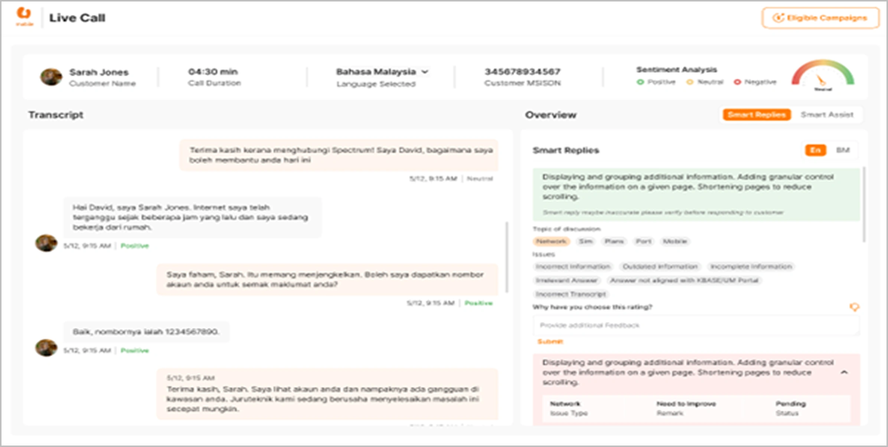Click Sarah Jones profile avatar in call header
888x447 pixels.
coord(51,77)
